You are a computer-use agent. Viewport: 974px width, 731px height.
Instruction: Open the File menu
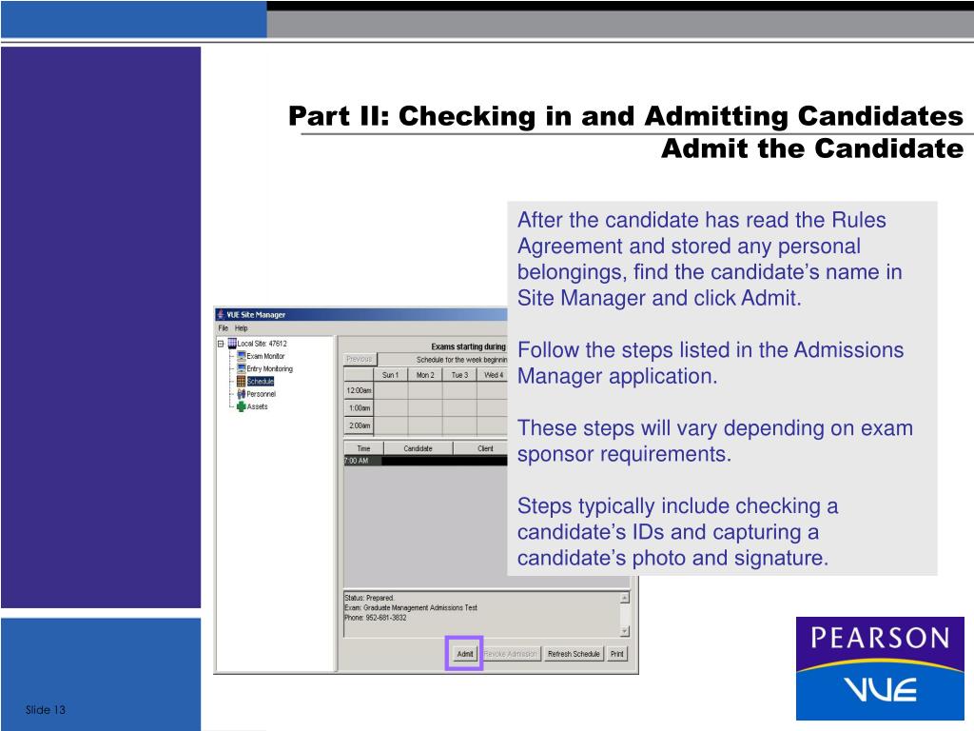pos(223,328)
